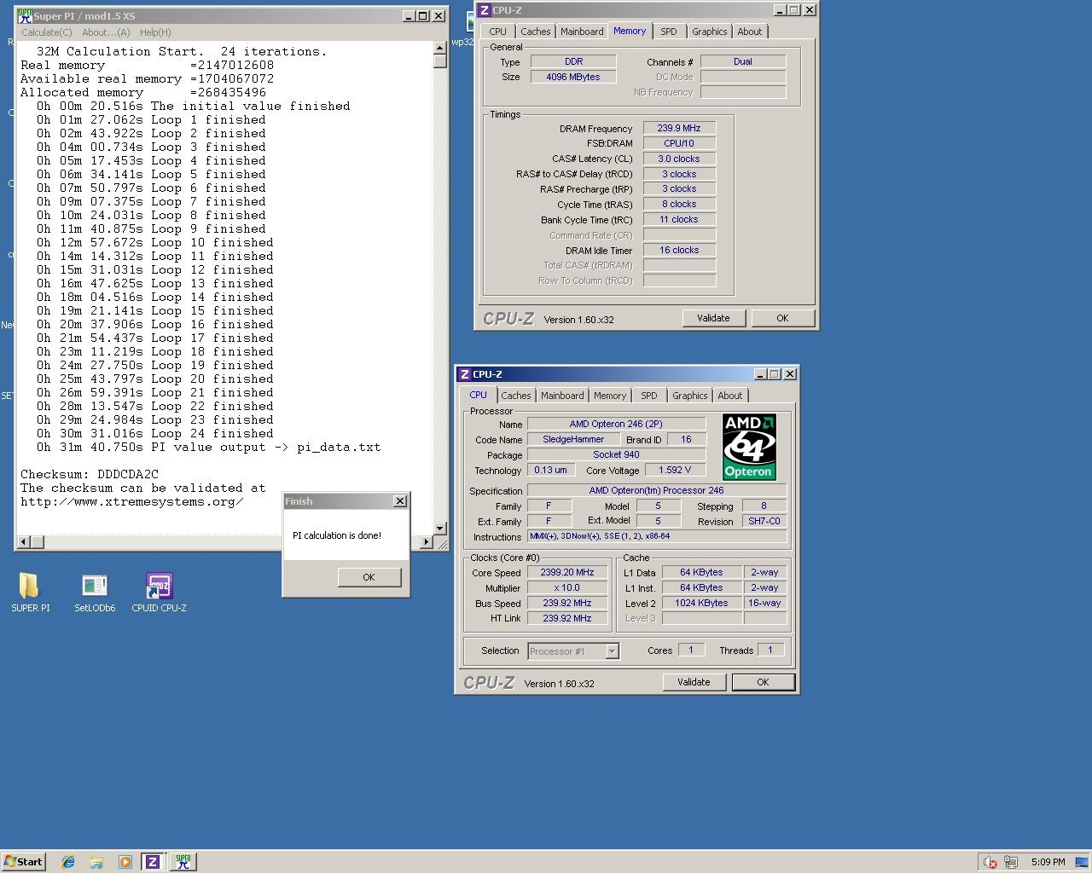Image resolution: width=1092 pixels, height=873 pixels.
Task: Switch to Mainboard tab in Memory window
Action: tap(582, 32)
